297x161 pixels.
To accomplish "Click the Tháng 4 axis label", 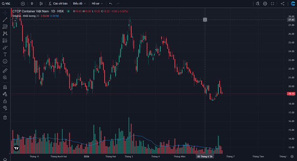I will coord(155,156).
